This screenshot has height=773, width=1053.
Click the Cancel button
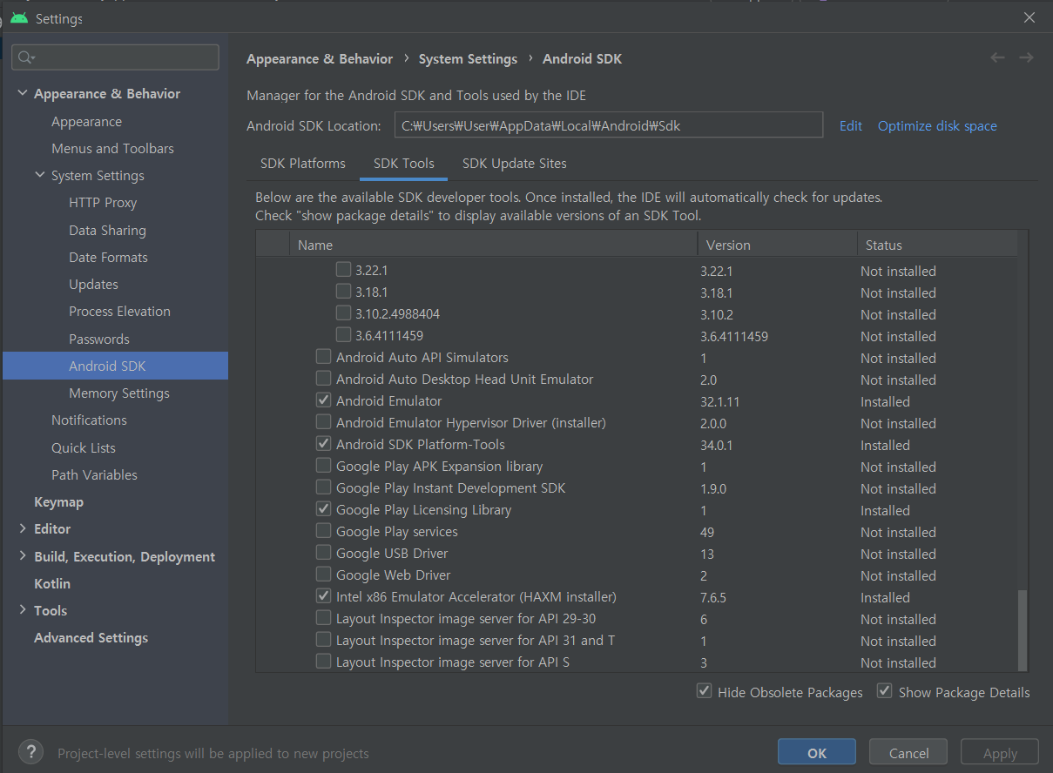pyautogui.click(x=908, y=753)
